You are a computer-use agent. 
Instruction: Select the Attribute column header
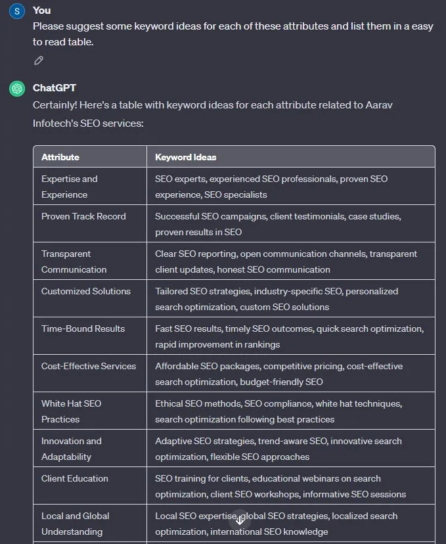coord(90,157)
